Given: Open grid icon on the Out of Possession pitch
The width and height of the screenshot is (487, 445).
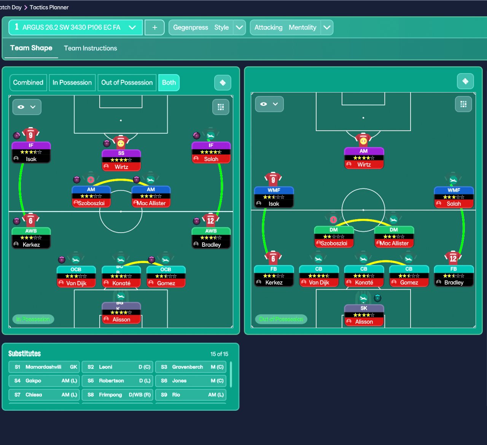Looking at the screenshot, I should click(x=463, y=104).
